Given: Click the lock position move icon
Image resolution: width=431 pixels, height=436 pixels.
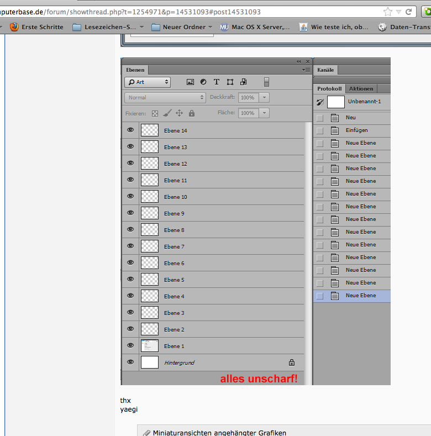Looking at the screenshot, I should click(x=180, y=113).
